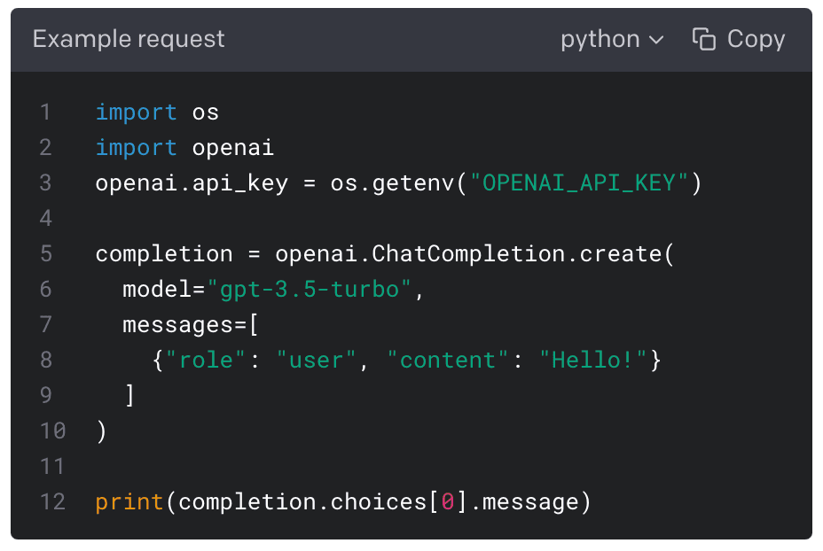Click line number 1 in gutter
This screenshot has width=823, height=551.
tap(46, 113)
